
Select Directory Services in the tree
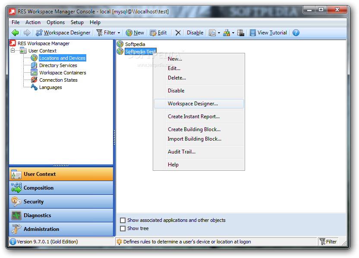click(x=58, y=65)
